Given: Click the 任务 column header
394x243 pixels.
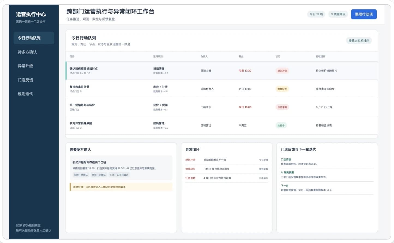Looking at the screenshot, I should tap(72, 57).
